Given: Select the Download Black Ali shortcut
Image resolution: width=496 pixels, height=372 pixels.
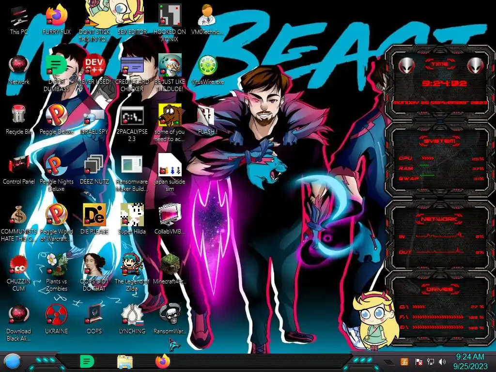Looking at the screenshot, I should (19, 323).
